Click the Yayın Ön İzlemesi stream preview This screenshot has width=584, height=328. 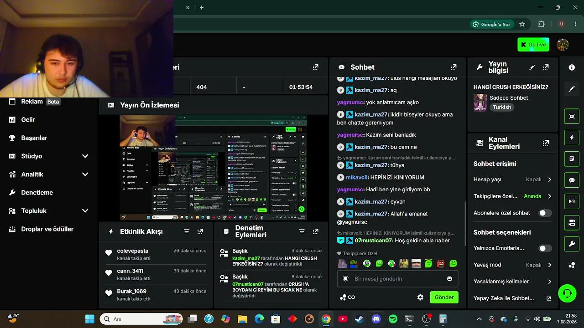pyautogui.click(x=213, y=168)
